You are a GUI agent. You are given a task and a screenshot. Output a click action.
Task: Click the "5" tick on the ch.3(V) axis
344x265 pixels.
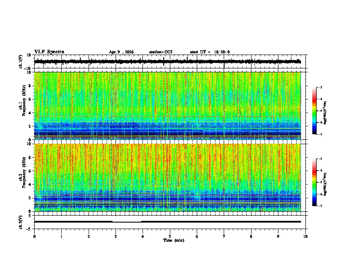point(30,216)
